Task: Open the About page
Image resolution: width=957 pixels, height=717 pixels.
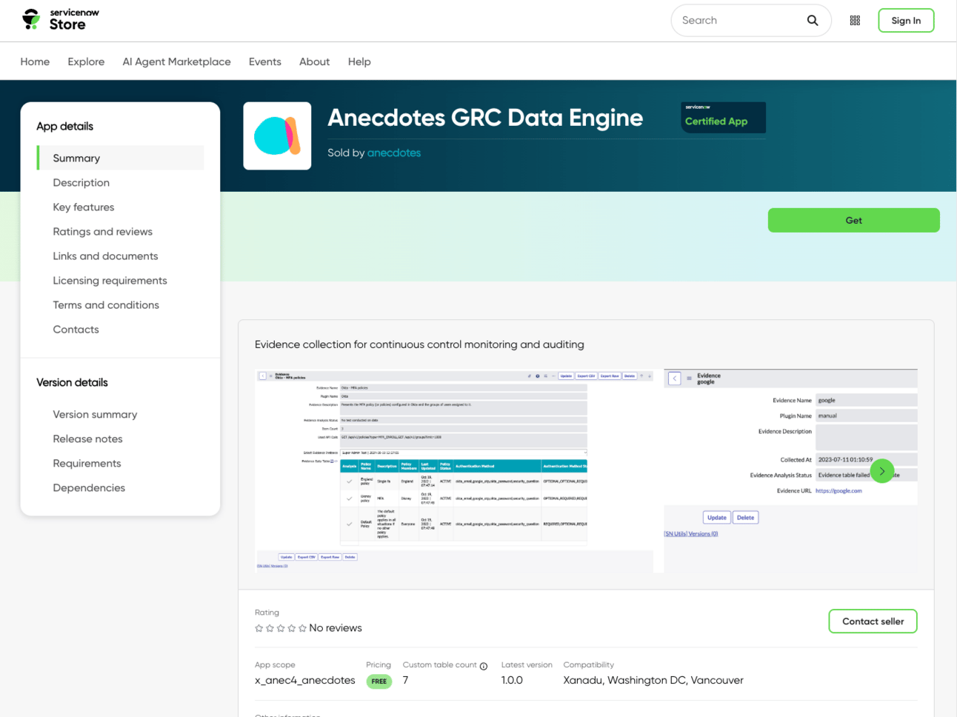Action: point(314,61)
